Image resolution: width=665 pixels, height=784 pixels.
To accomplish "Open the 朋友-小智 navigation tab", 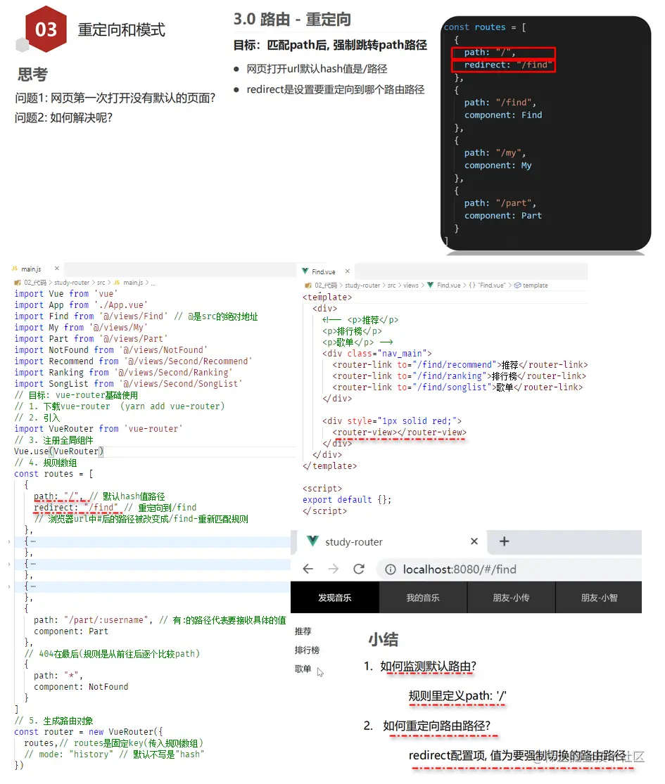I will pyautogui.click(x=599, y=598).
